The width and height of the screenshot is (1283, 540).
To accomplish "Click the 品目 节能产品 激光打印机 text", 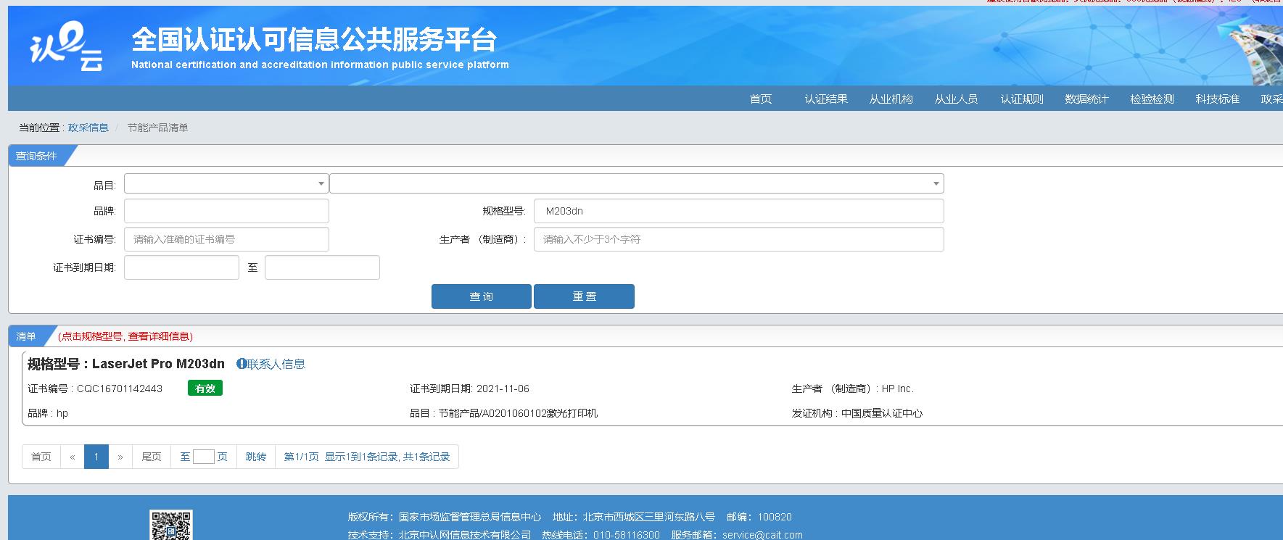I will pos(504,413).
